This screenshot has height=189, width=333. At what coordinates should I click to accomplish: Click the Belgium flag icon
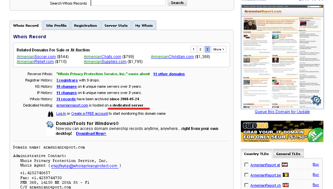click(286, 175)
